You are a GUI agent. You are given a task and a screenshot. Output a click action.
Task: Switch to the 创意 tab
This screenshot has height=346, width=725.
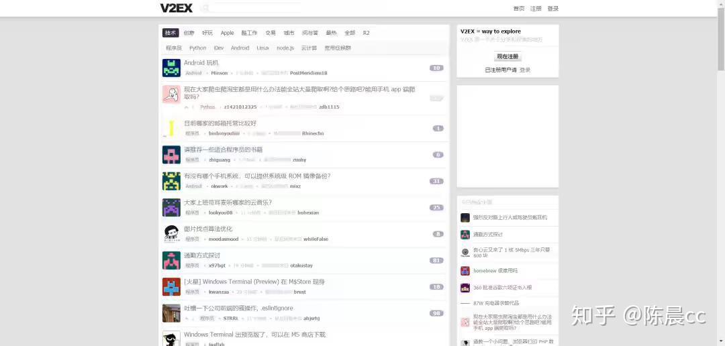(x=189, y=33)
